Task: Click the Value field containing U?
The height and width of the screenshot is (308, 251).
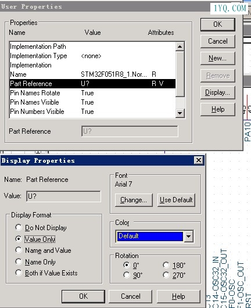Action: pyautogui.click(x=64, y=196)
